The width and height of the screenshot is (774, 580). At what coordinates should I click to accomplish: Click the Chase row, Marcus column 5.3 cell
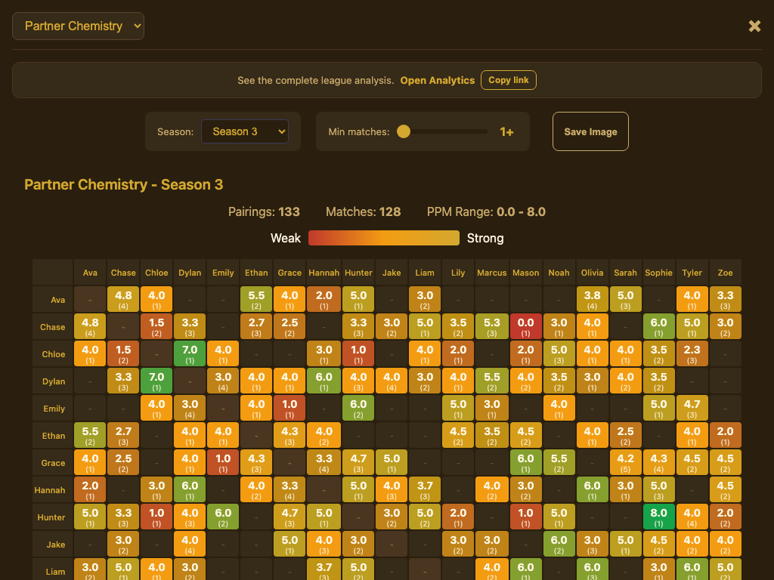pyautogui.click(x=492, y=326)
